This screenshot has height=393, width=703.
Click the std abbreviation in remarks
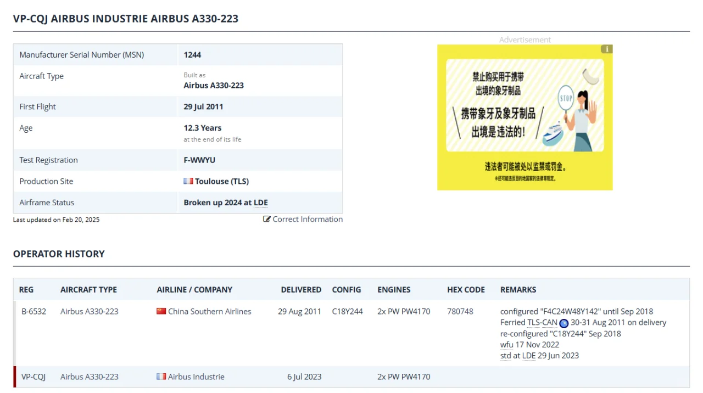pyautogui.click(x=506, y=355)
